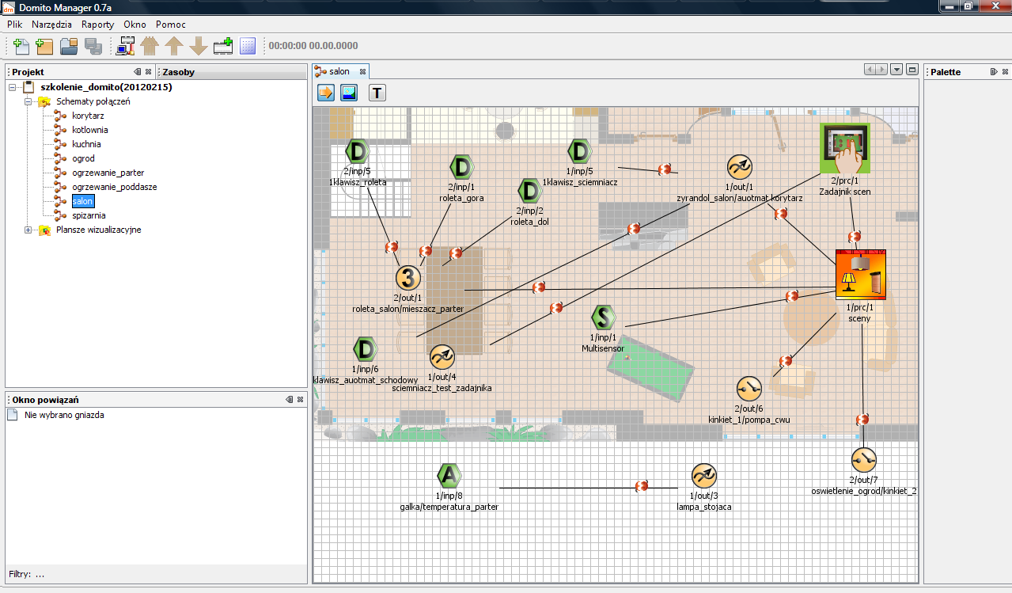This screenshot has height=593, width=1012.
Task: Select the 1klawisz_sciemniacz input node icon
Action: click(x=580, y=151)
